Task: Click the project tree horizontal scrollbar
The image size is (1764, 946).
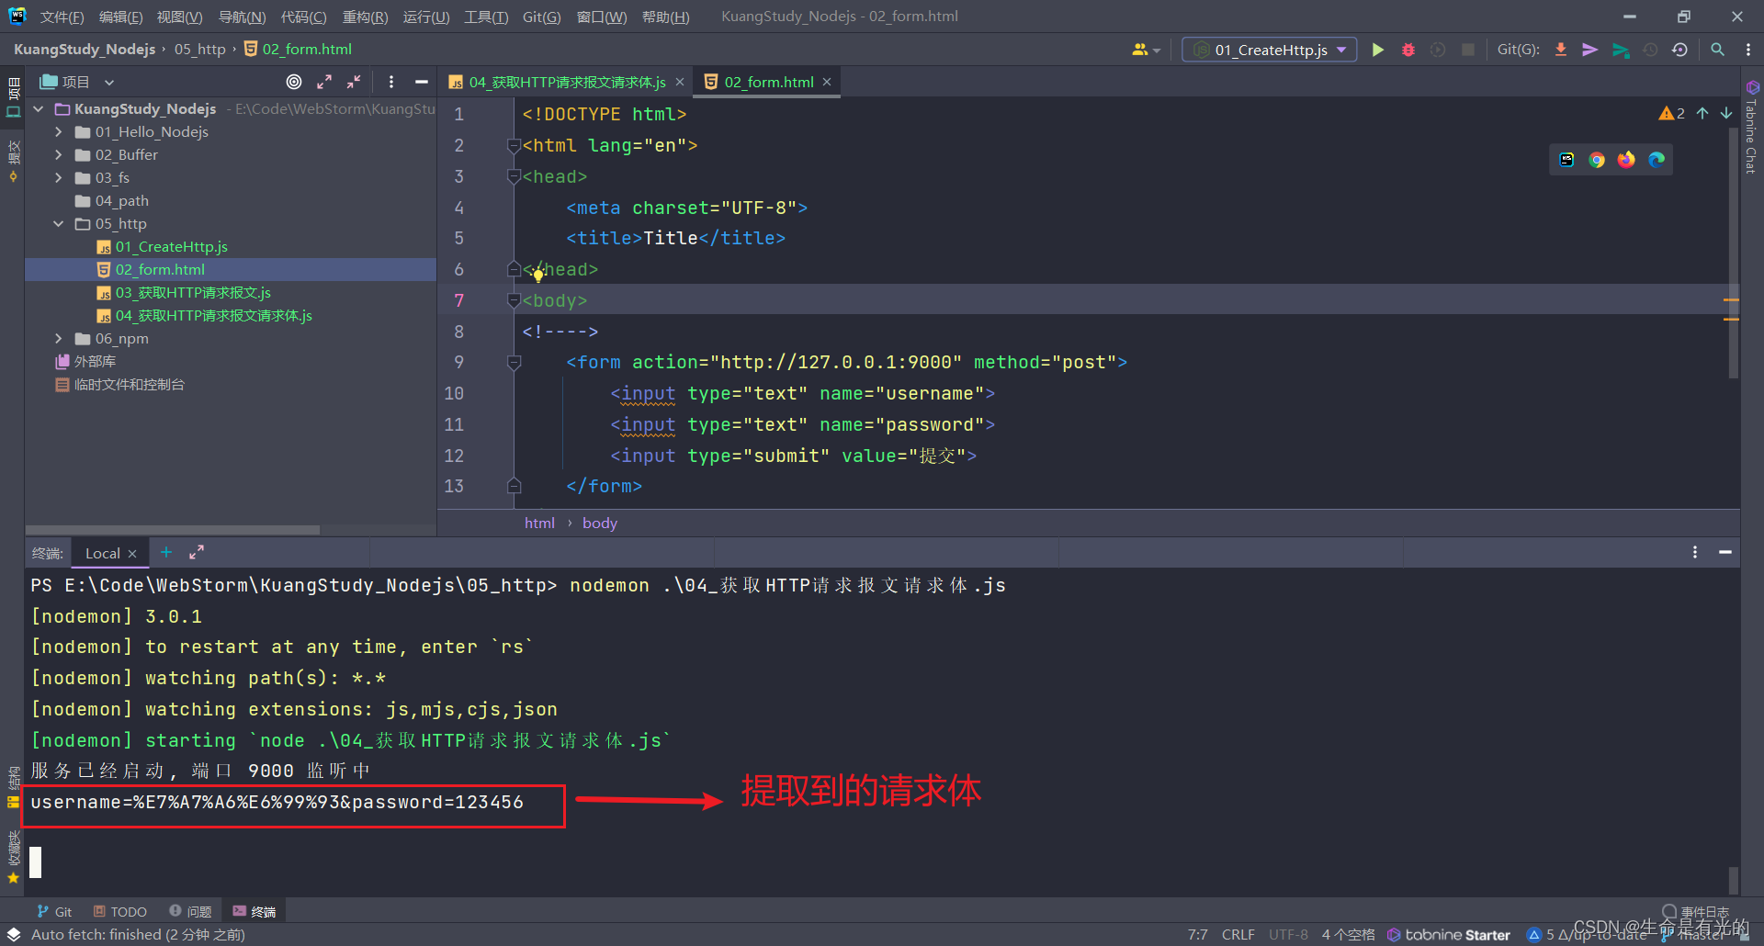Action: pyautogui.click(x=173, y=530)
